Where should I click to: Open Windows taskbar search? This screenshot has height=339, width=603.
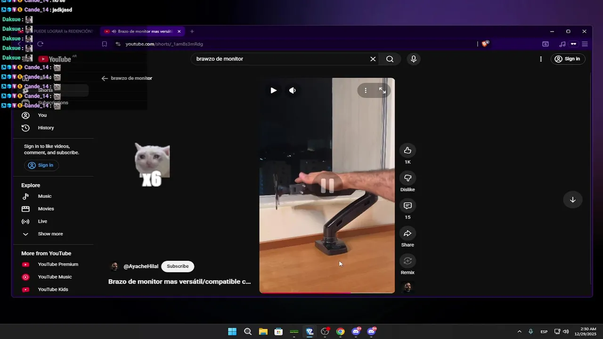click(x=248, y=331)
